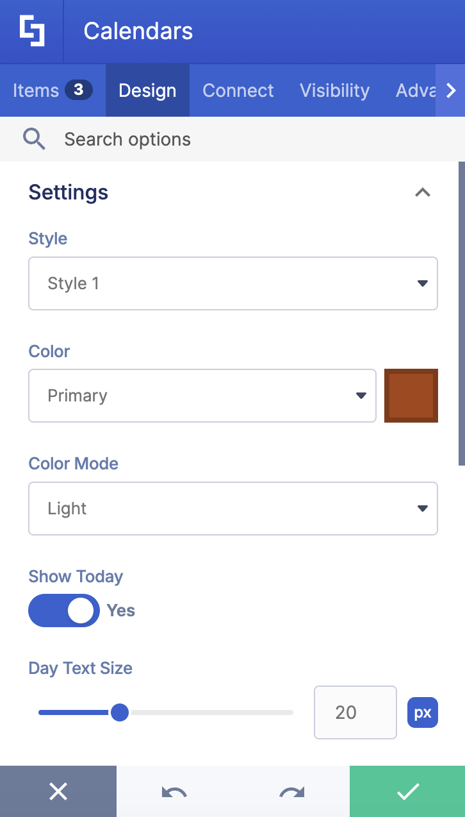
Task: Switch to the Connect tab
Action: pos(238,90)
